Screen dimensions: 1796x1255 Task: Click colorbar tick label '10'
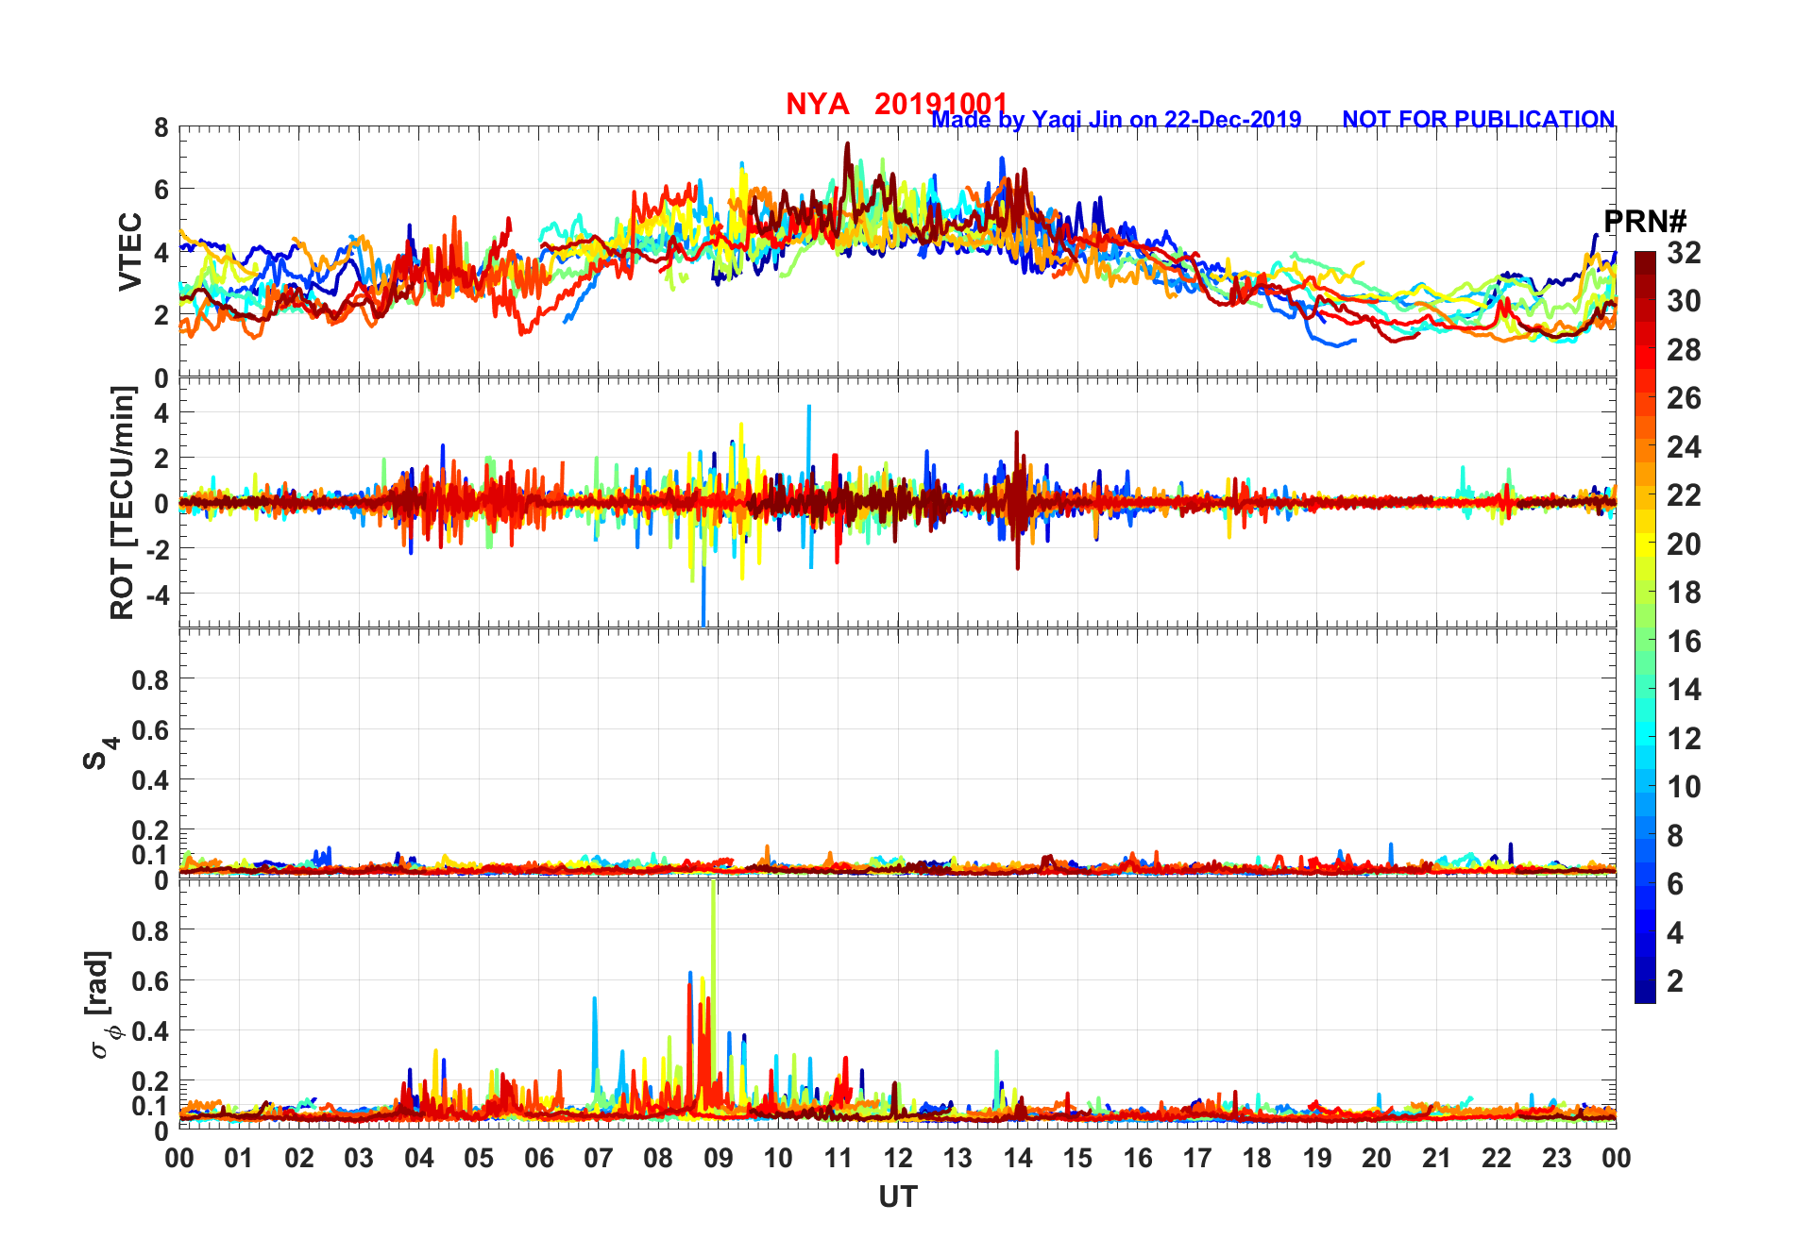1684,787
